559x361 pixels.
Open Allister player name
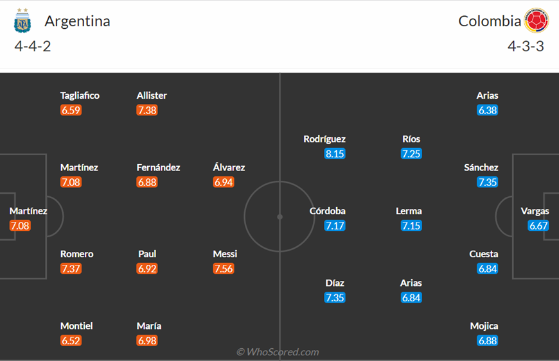[x=152, y=96]
